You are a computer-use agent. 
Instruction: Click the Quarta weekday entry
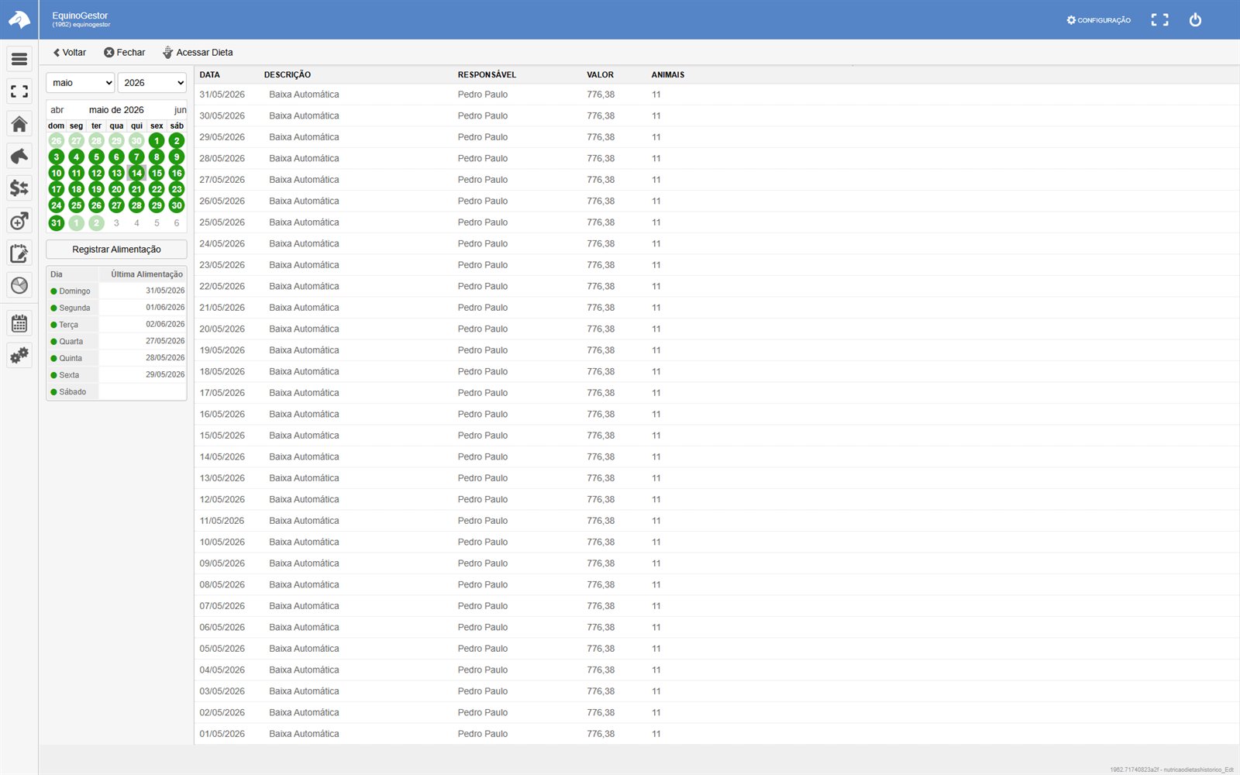[71, 342]
